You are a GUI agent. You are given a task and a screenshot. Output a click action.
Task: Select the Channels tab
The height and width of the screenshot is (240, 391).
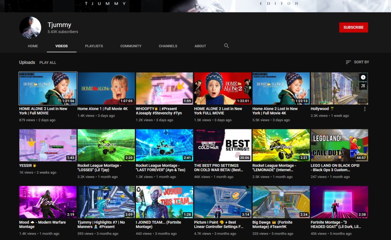(168, 46)
